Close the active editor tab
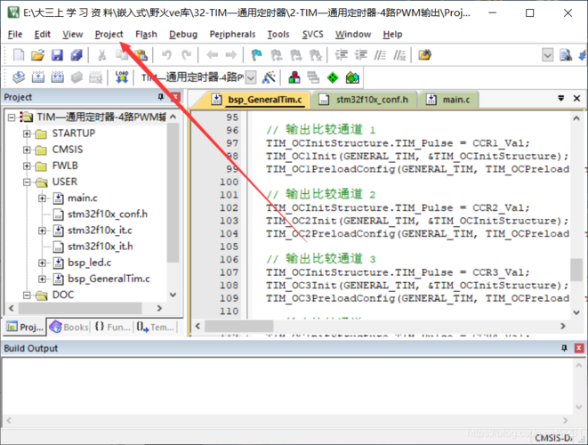588x445 pixels. pyautogui.click(x=576, y=98)
